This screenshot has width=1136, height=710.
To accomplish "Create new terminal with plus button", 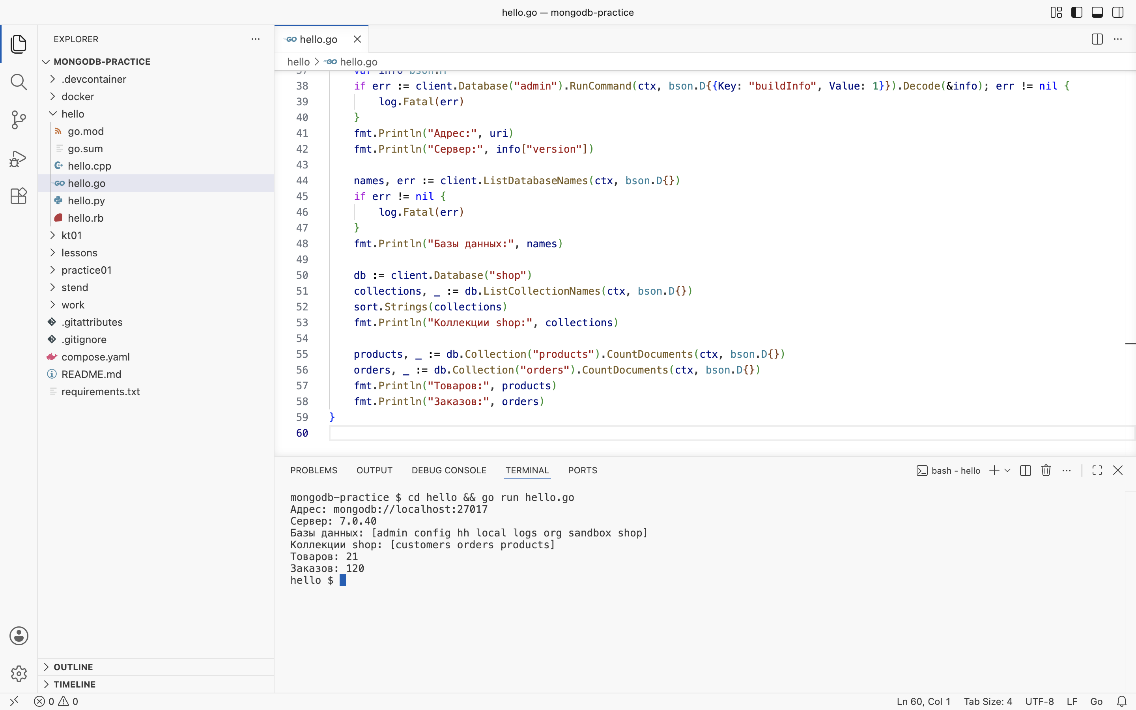I will (994, 471).
